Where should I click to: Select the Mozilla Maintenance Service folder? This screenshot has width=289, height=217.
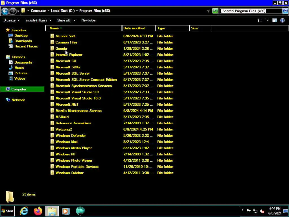[78, 111]
